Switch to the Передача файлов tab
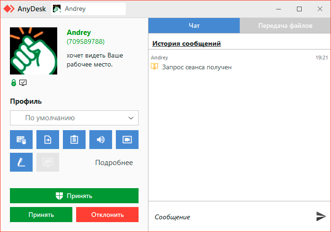Viewport: 331px width, 232px height. click(x=285, y=25)
